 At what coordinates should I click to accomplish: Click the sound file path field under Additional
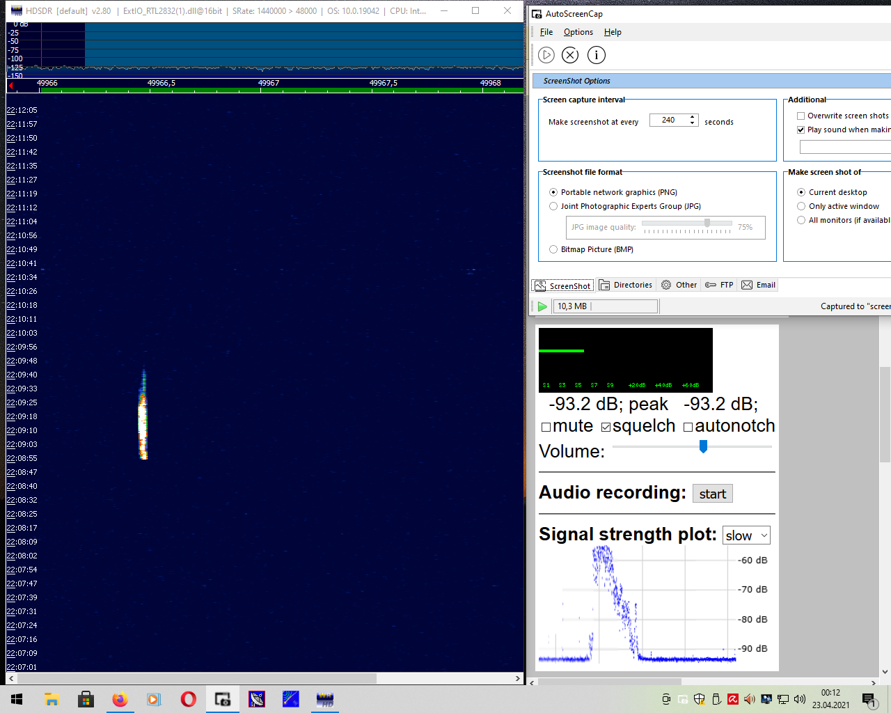(x=845, y=147)
